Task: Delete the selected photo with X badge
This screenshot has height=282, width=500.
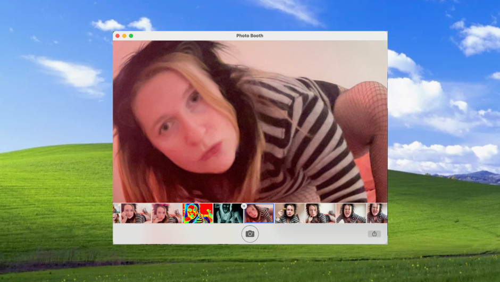Action: pos(244,206)
